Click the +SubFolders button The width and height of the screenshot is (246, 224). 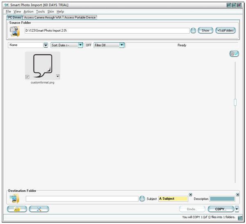pos(225,31)
